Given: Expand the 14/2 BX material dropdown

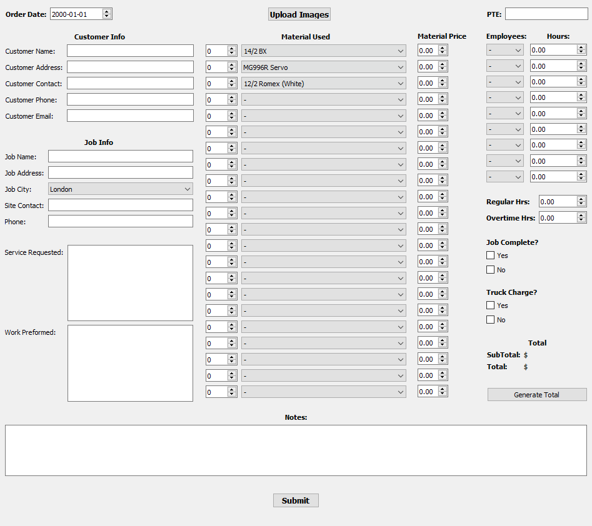Looking at the screenshot, I should (323, 51).
